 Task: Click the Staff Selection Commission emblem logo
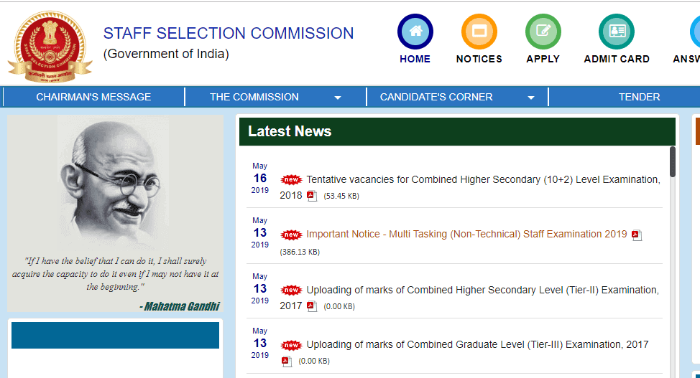point(50,47)
